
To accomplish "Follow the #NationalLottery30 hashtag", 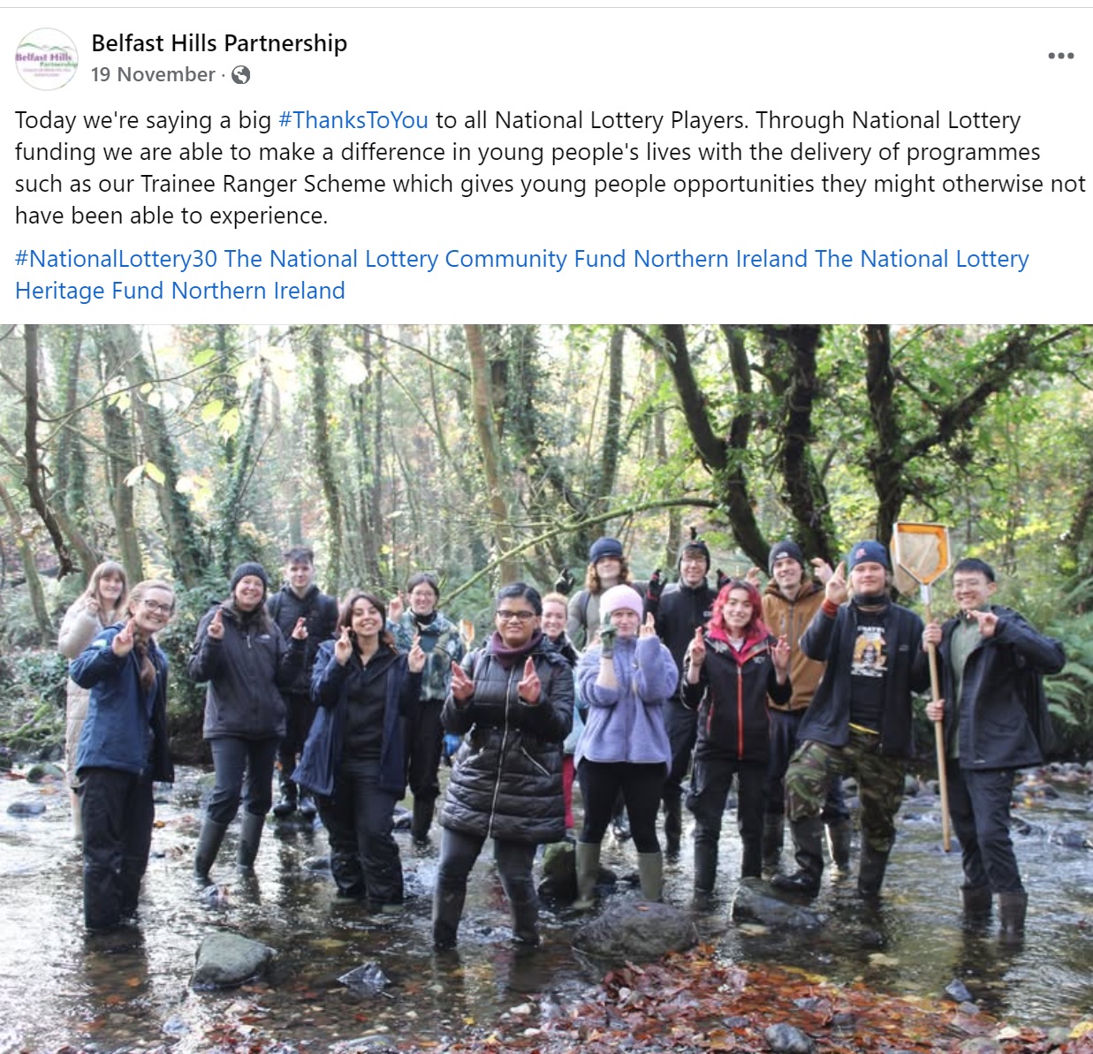I will (116, 259).
